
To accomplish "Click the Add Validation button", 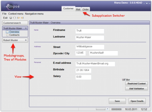I will coord(136,89).
